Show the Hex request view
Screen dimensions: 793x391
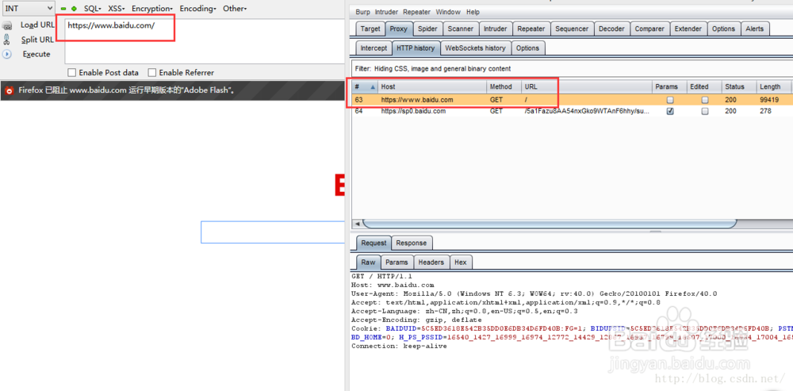tap(460, 262)
